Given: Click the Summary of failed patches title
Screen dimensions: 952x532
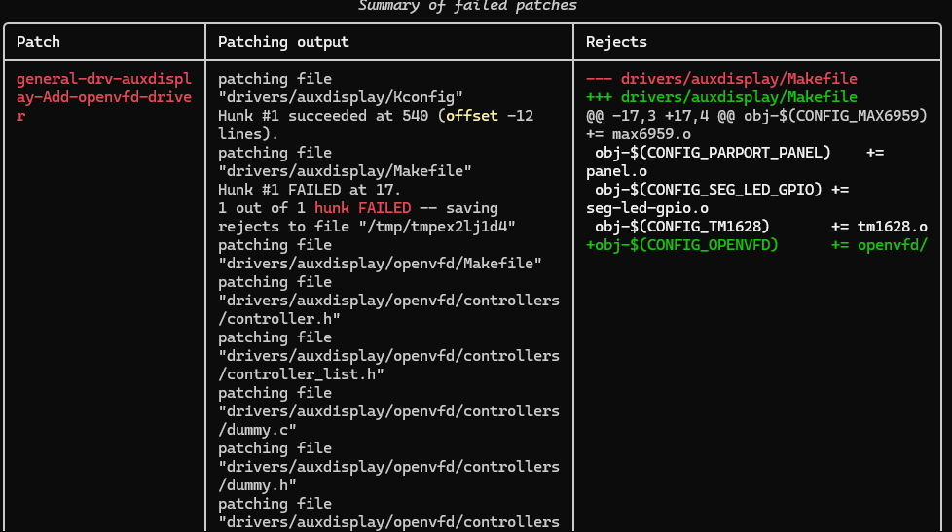Looking at the screenshot, I should tap(467, 6).
